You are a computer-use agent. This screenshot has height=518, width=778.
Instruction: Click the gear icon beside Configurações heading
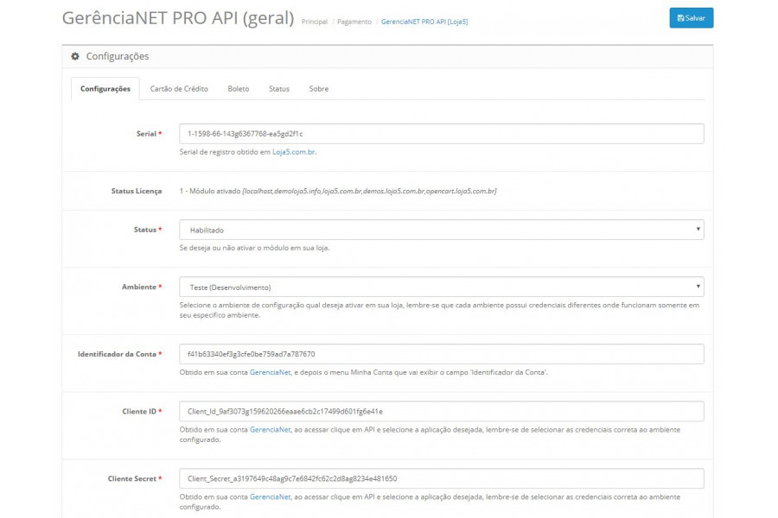[75, 56]
